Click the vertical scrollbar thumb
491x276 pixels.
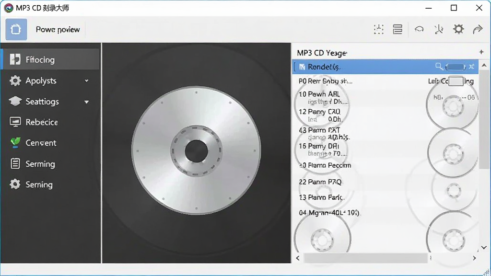[x=484, y=120]
